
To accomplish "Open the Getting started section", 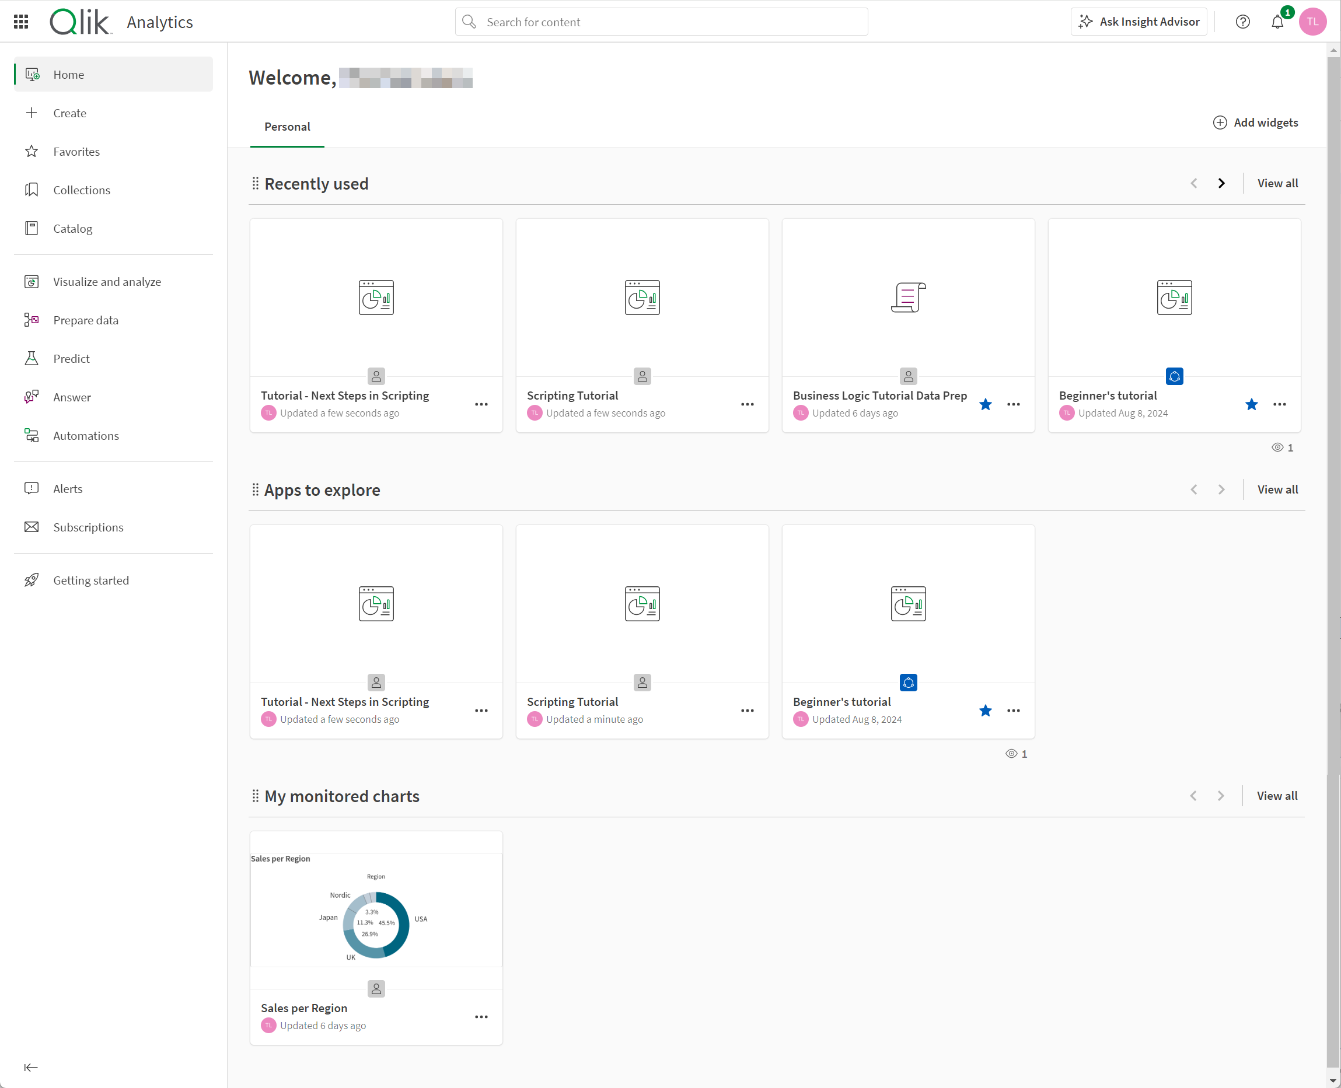I will [x=91, y=579].
